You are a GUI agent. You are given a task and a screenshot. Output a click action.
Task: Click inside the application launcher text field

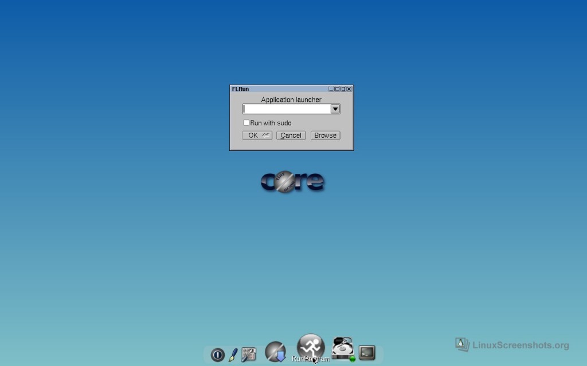tap(284, 109)
